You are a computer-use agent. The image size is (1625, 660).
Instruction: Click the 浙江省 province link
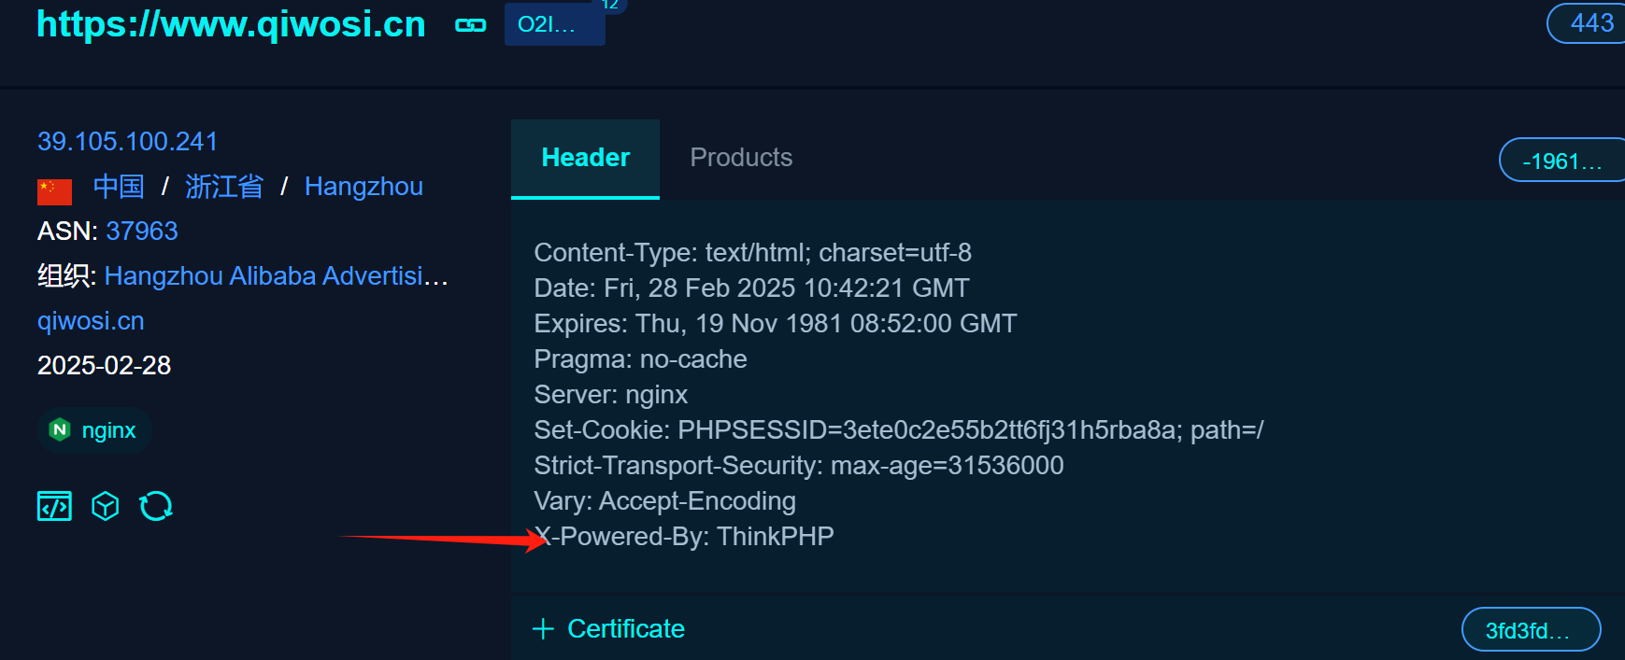click(x=224, y=187)
